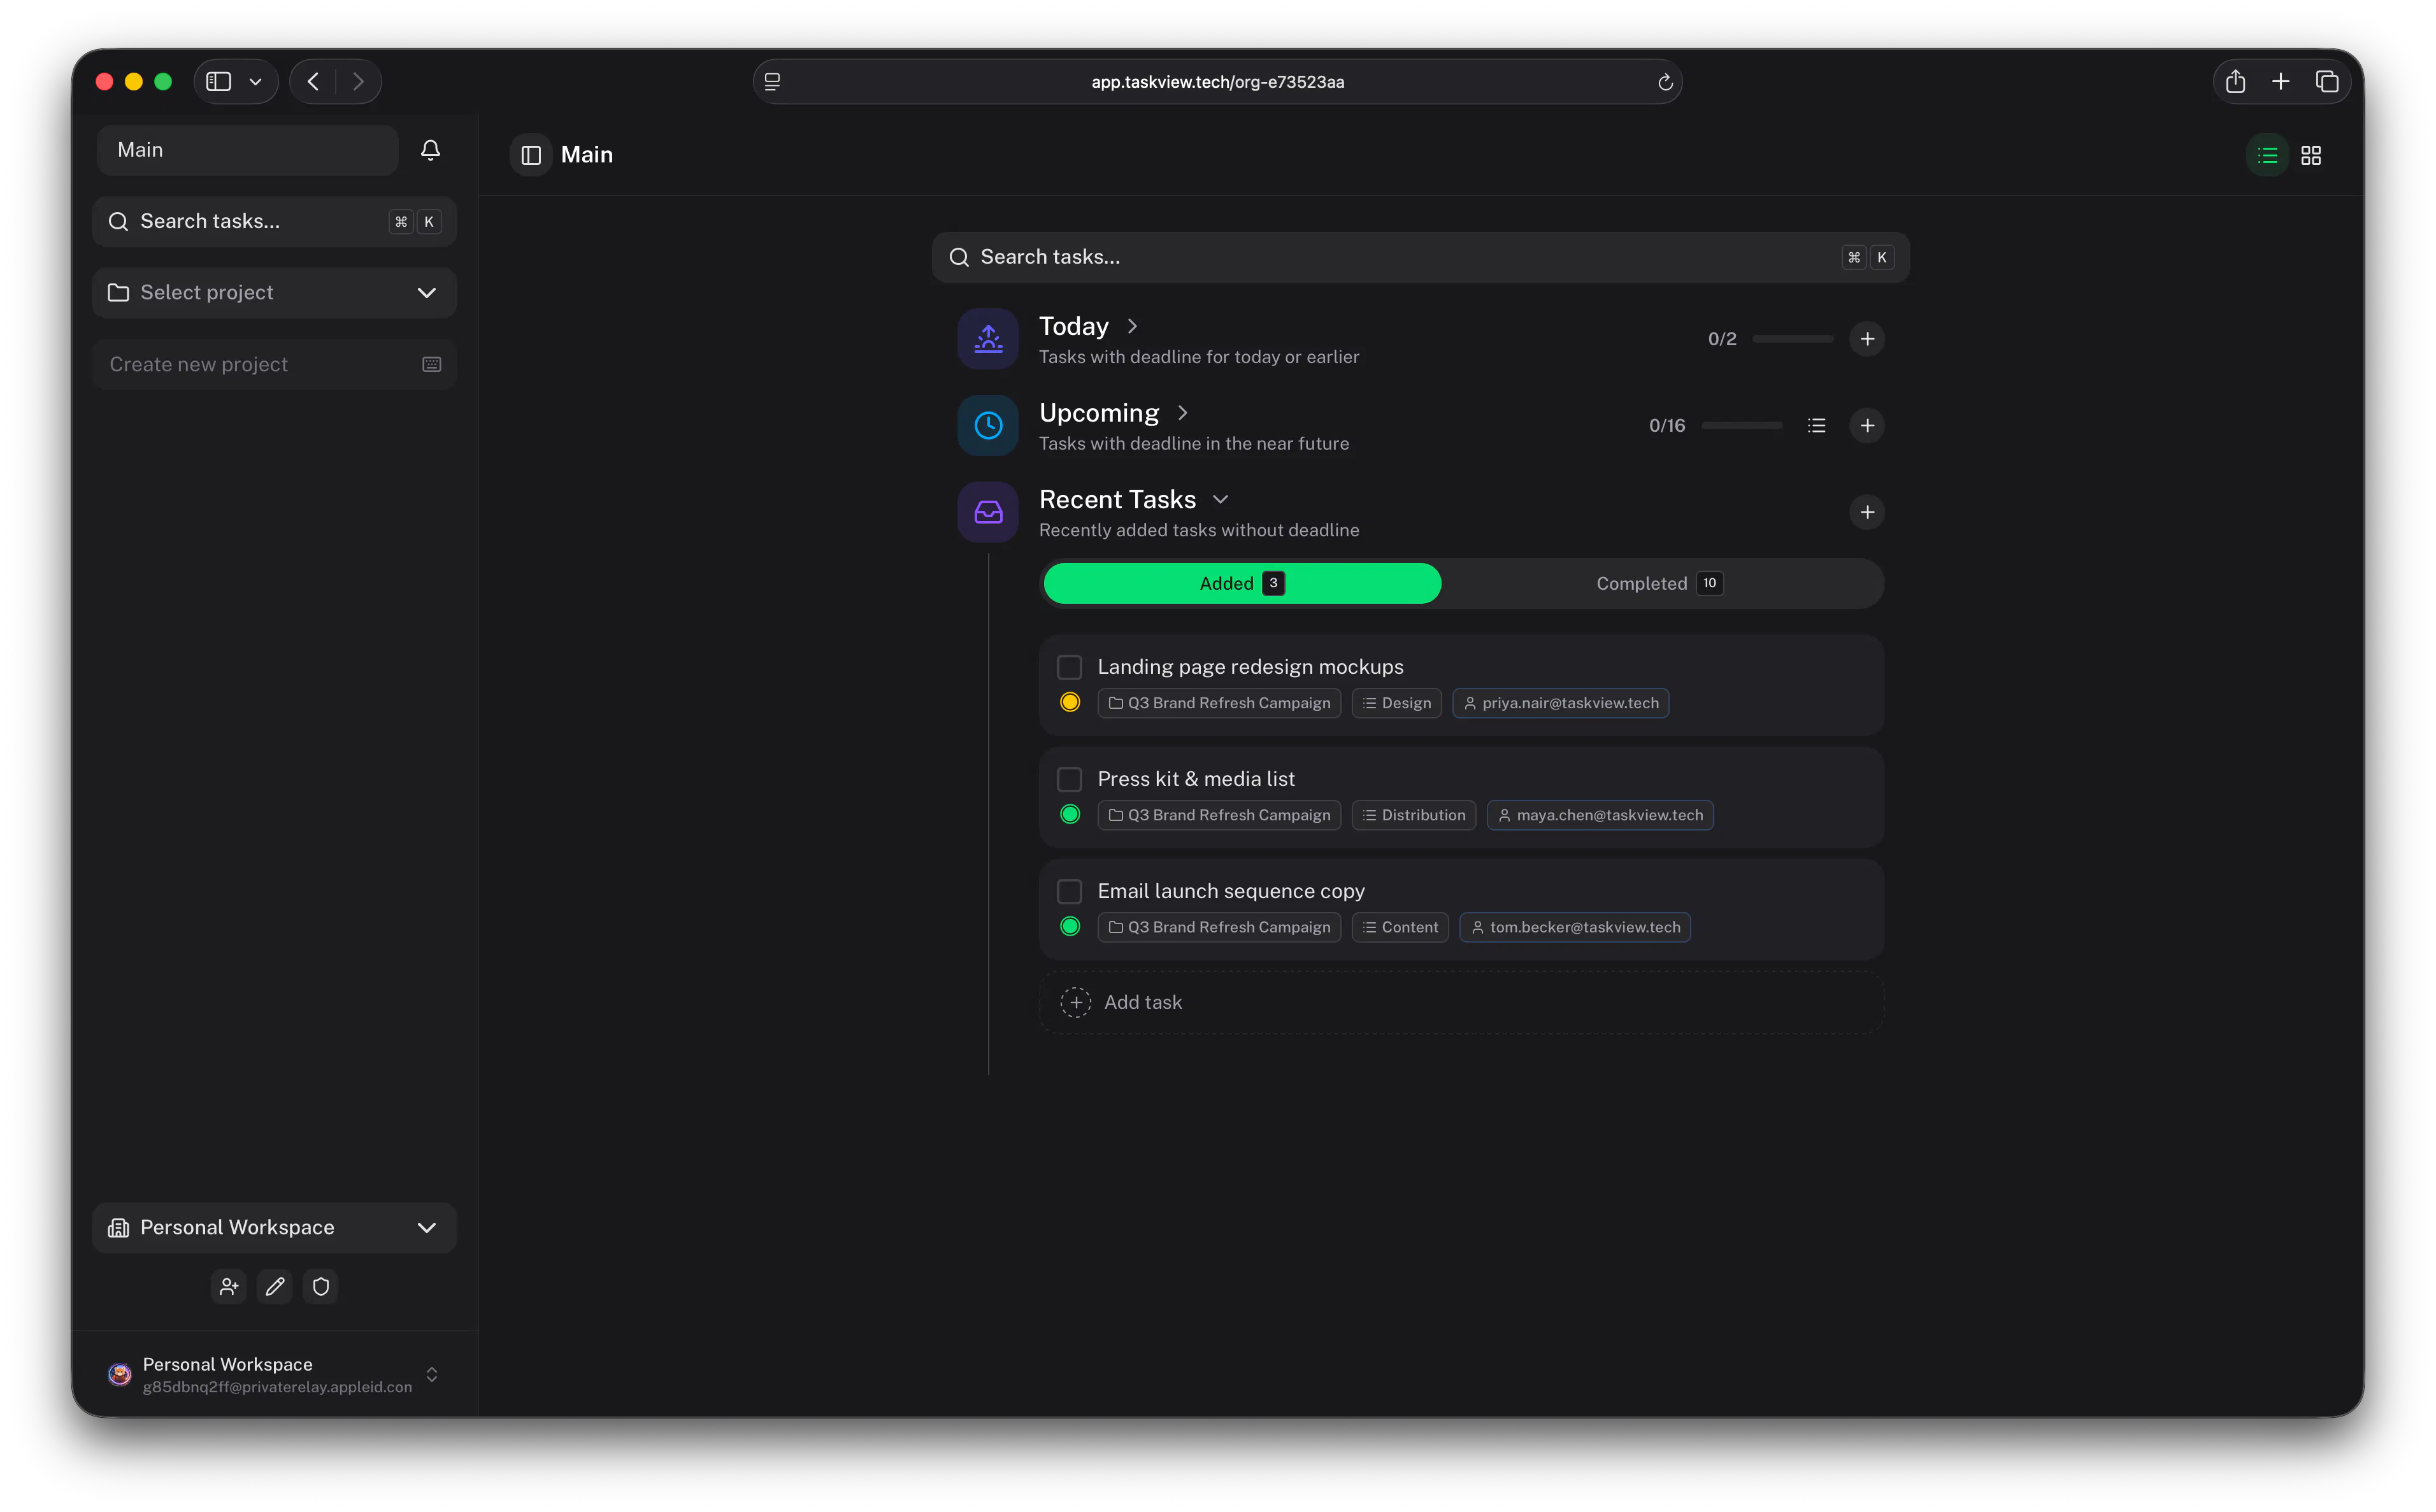This screenshot has height=1512, width=2436.
Task: Focus the main Search tasks field
Action: pos(1420,258)
